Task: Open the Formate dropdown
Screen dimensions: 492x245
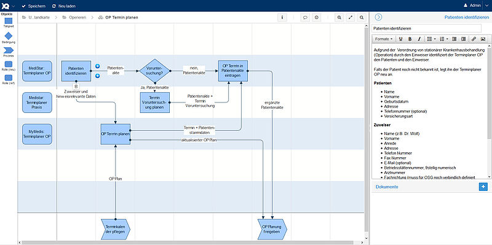Action: pos(384,39)
